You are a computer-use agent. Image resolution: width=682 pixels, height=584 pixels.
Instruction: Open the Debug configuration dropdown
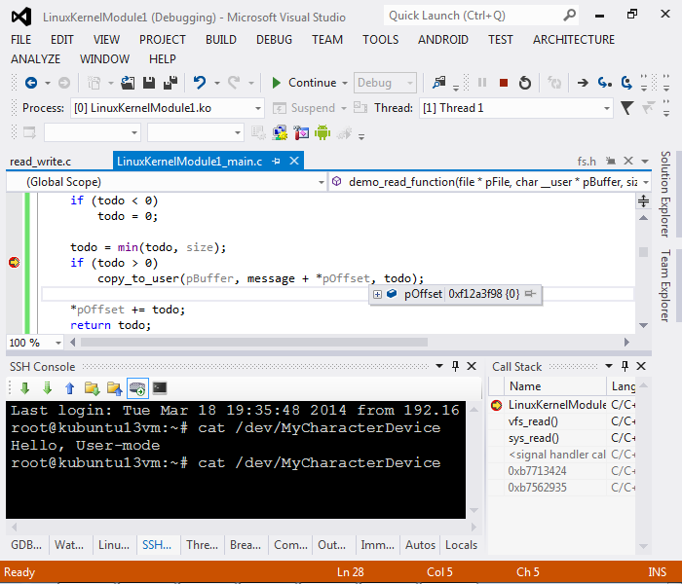[385, 83]
